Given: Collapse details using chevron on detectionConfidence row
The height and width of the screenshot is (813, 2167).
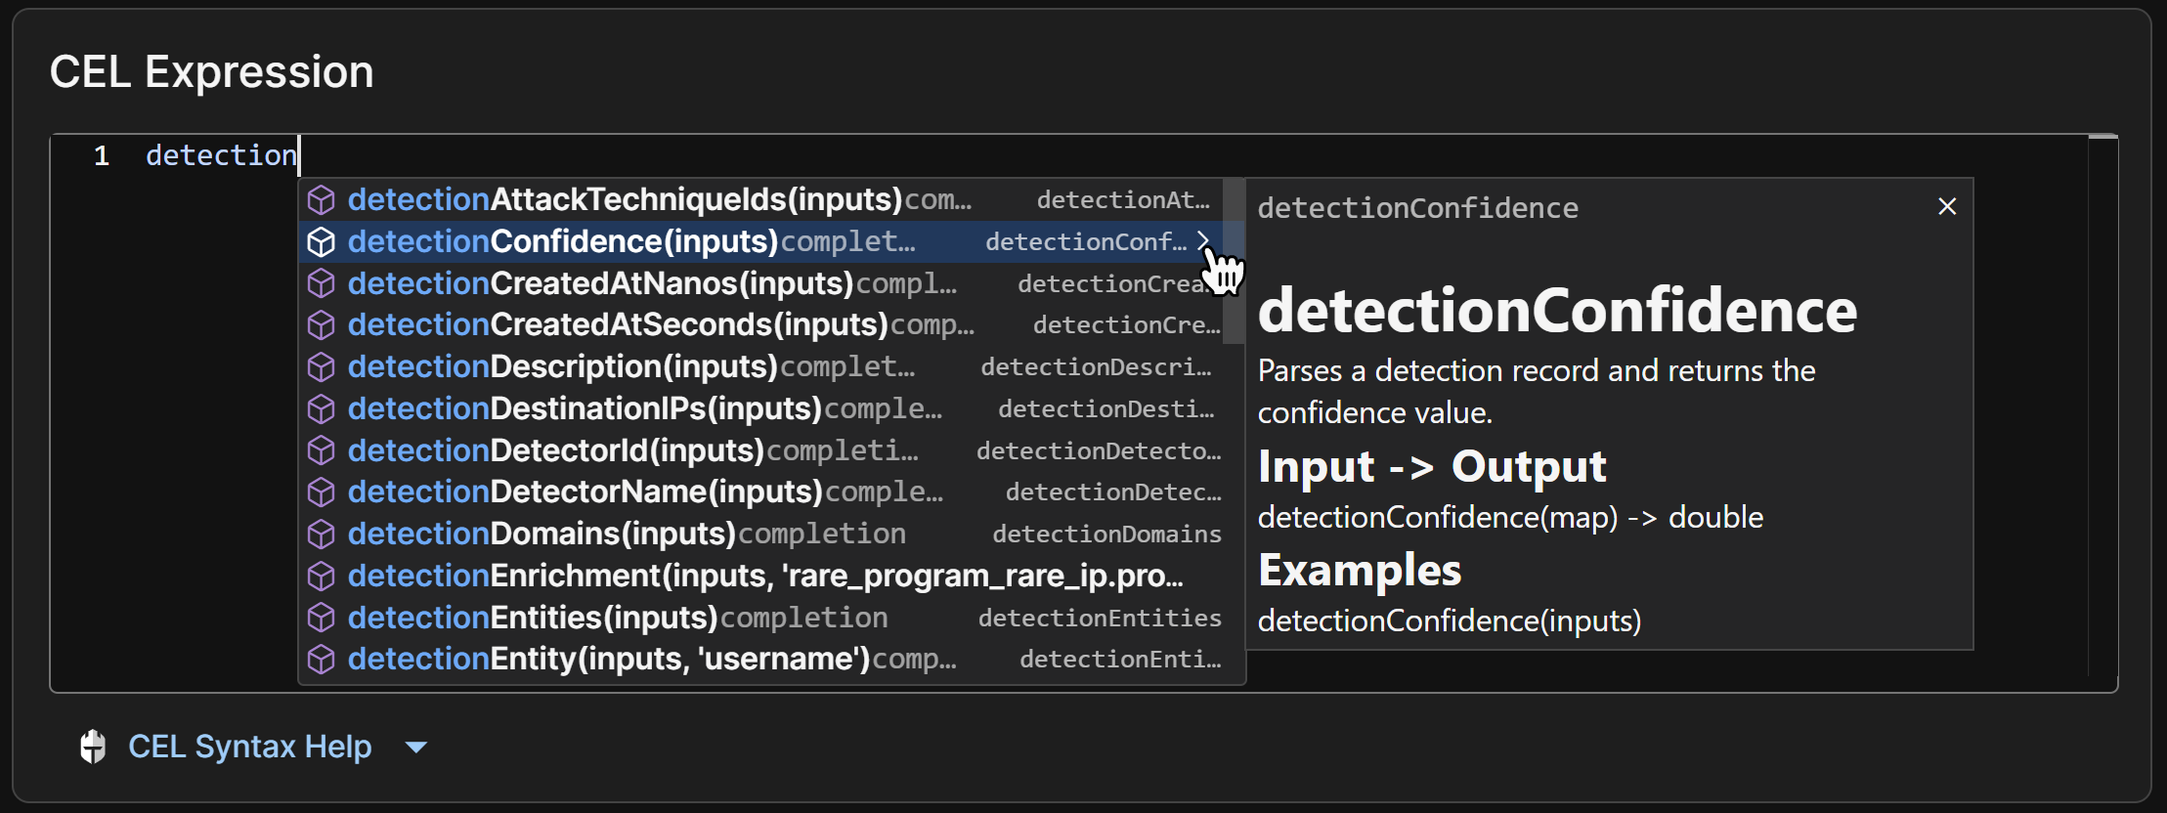Looking at the screenshot, I should (x=1203, y=240).
